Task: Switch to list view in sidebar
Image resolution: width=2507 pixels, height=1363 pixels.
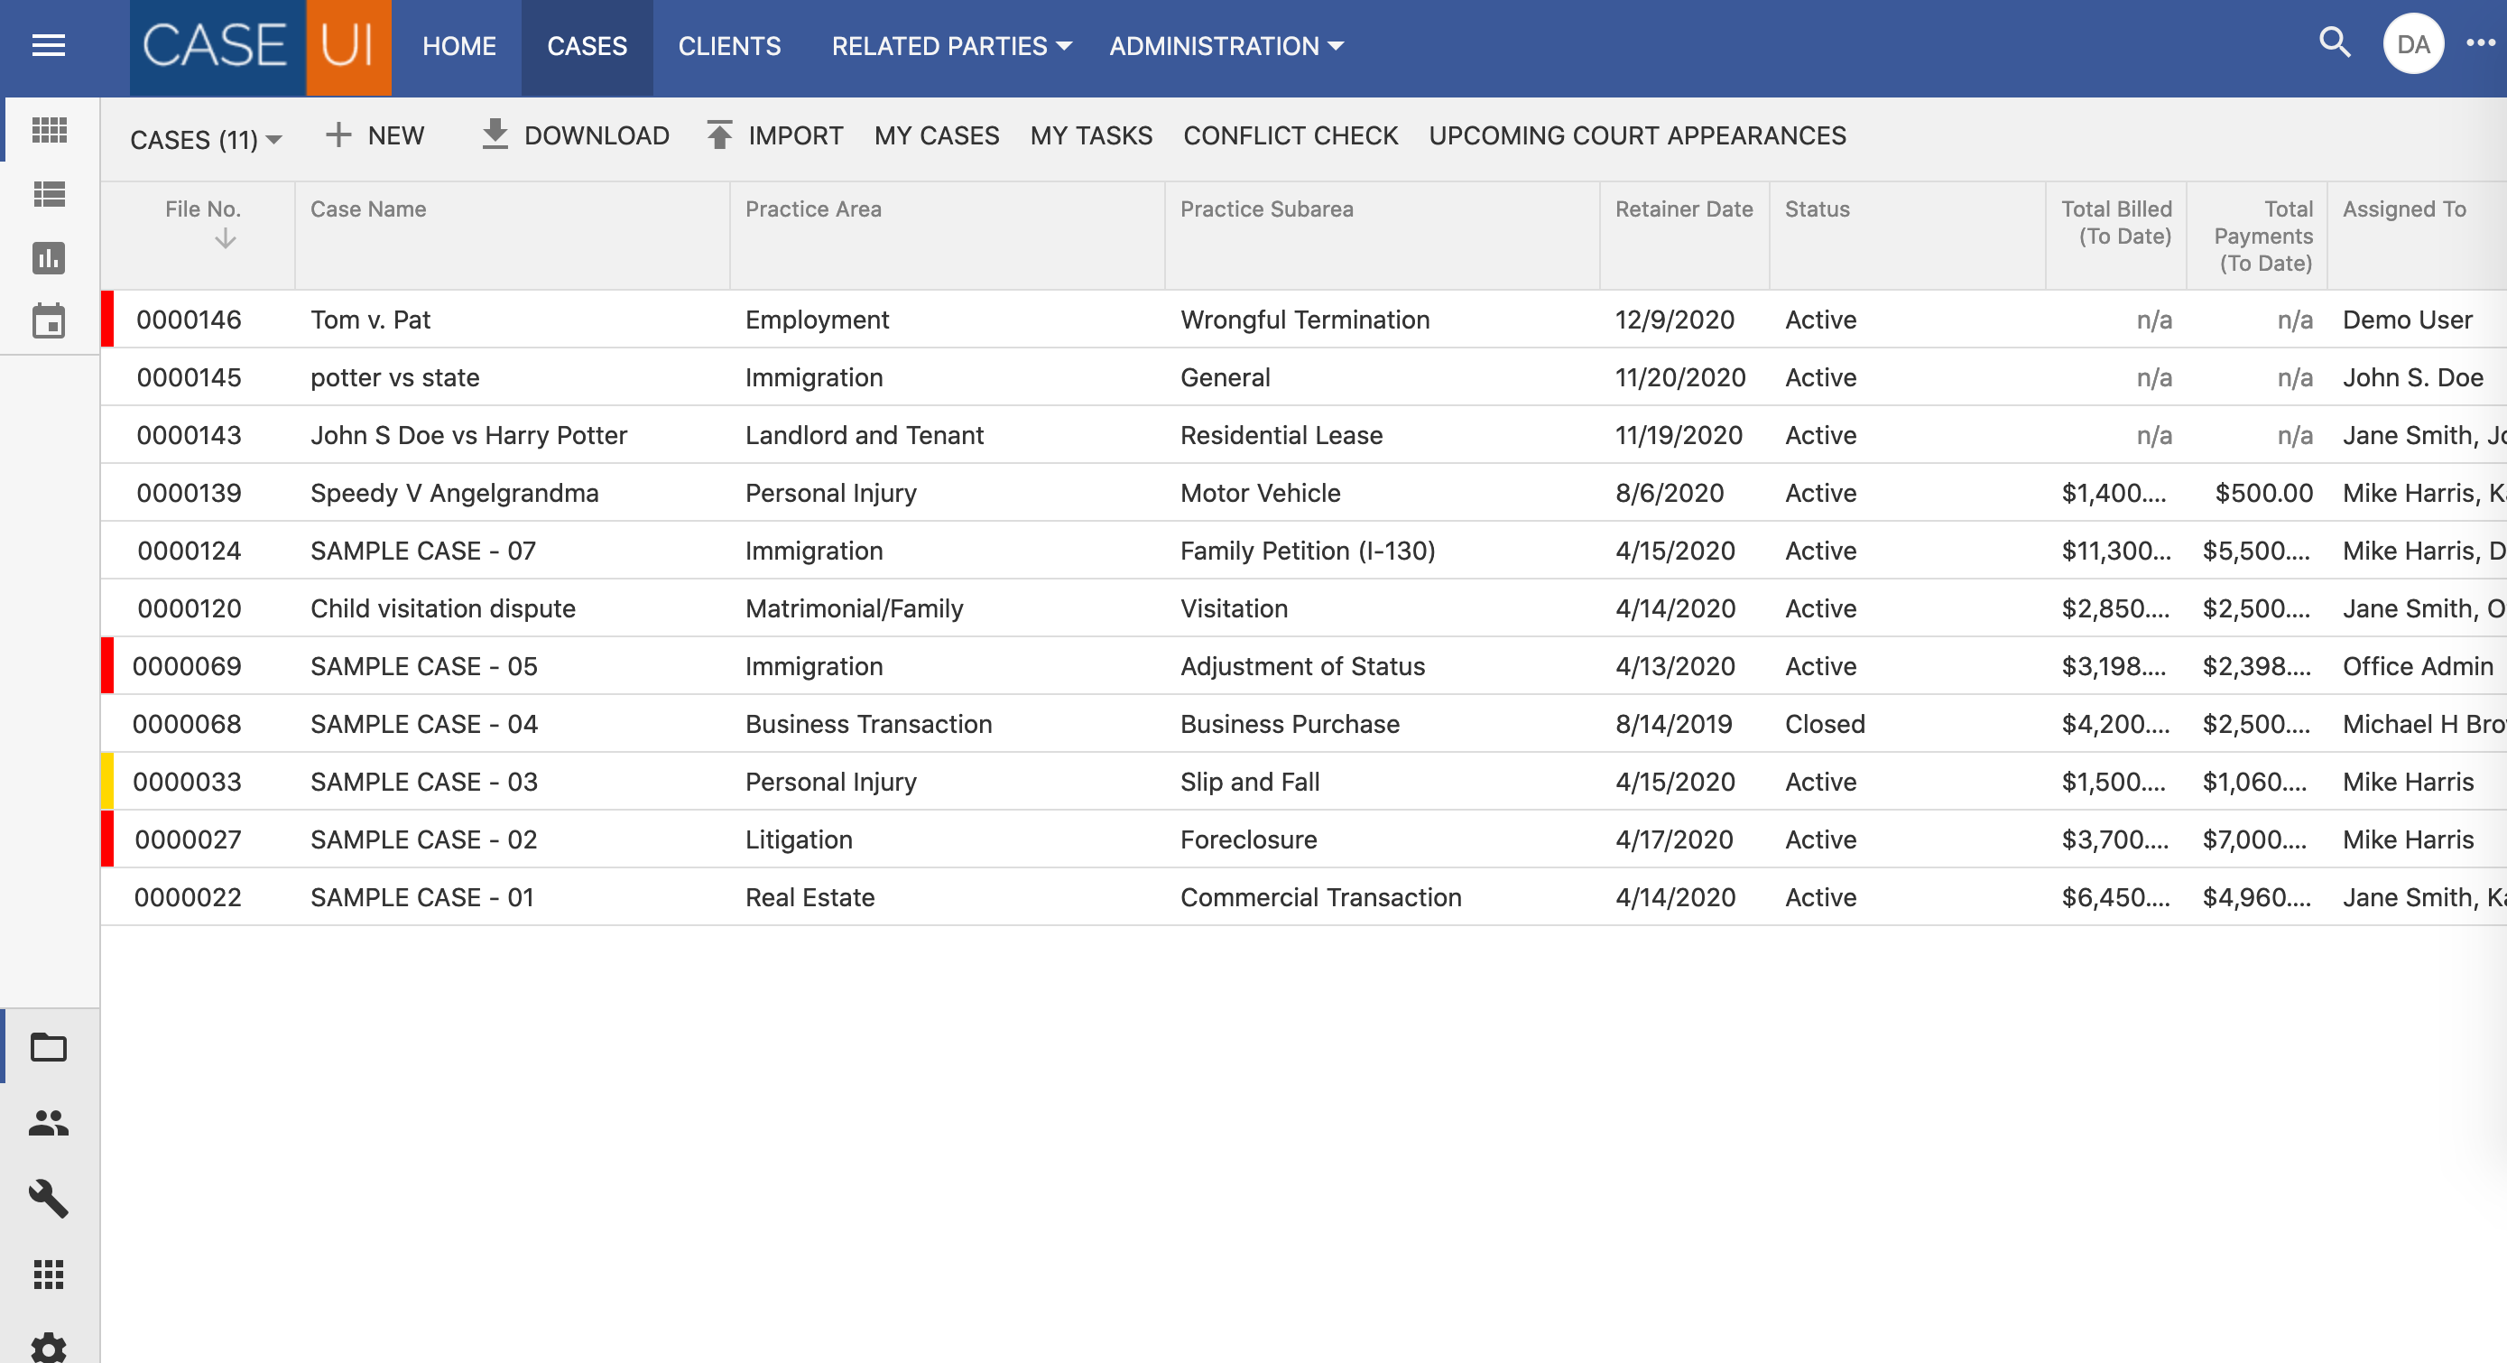Action: click(x=50, y=194)
